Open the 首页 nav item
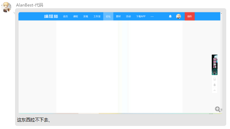 (x=65, y=16)
